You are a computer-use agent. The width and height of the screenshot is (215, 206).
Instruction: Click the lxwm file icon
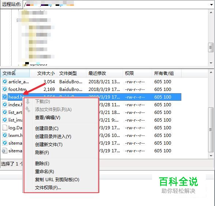5,135
